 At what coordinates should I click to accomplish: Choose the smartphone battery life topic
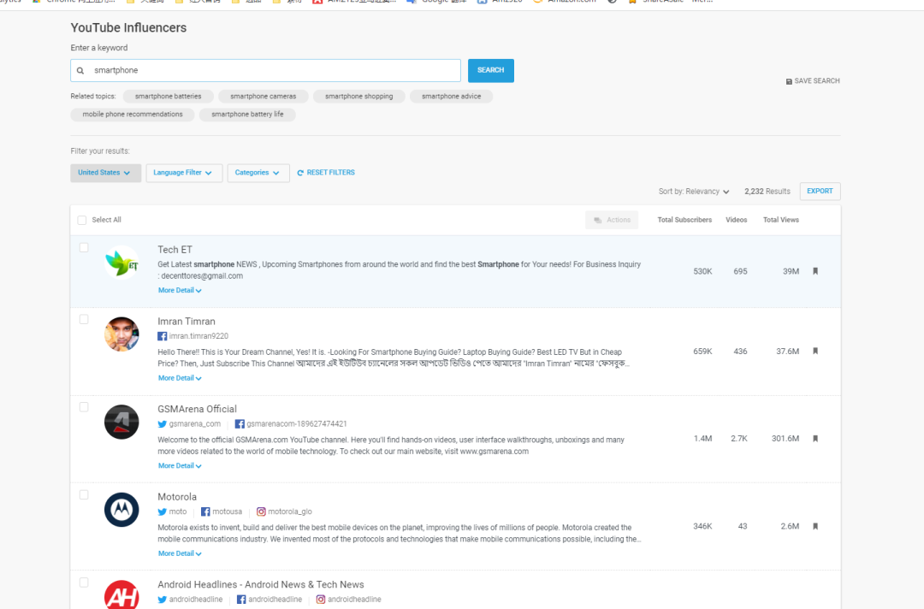[x=247, y=114]
